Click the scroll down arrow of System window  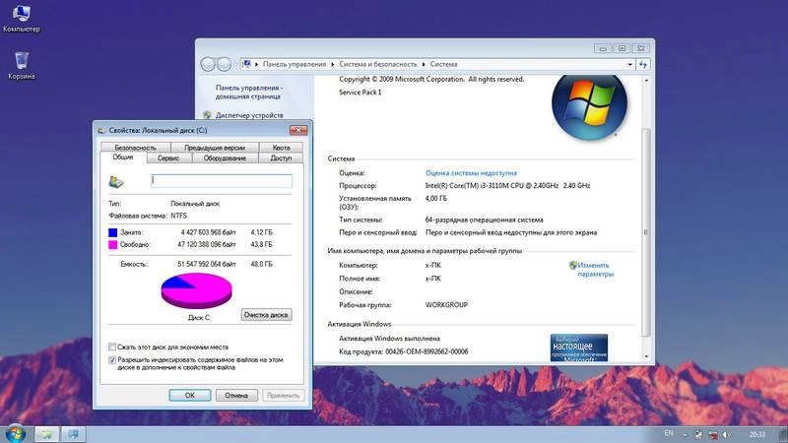(x=646, y=356)
